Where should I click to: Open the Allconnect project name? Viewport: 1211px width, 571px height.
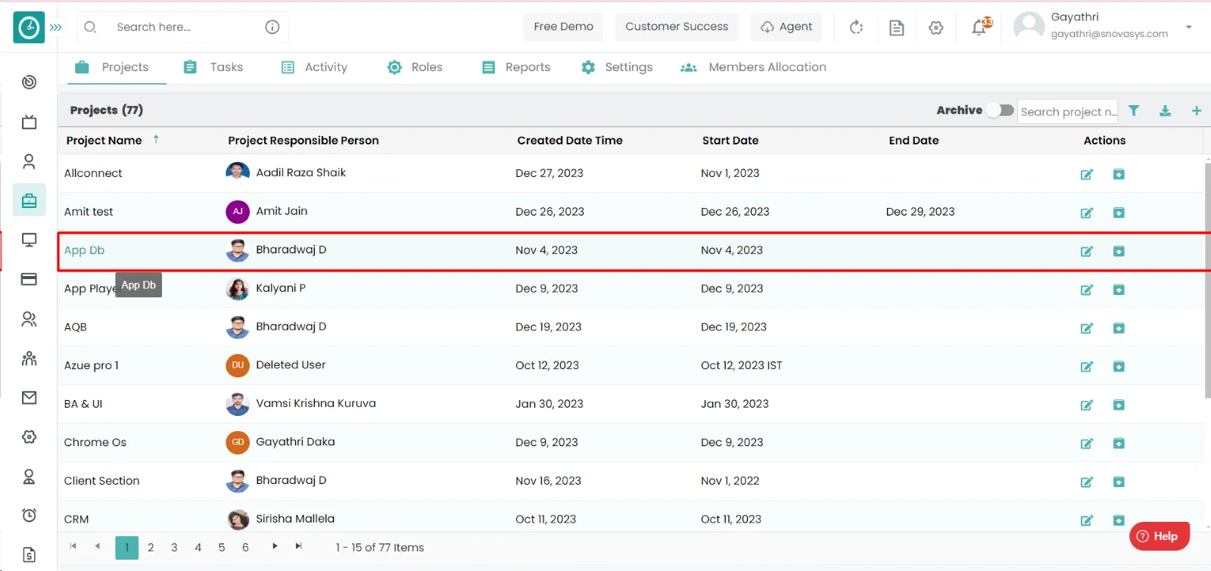(x=93, y=173)
